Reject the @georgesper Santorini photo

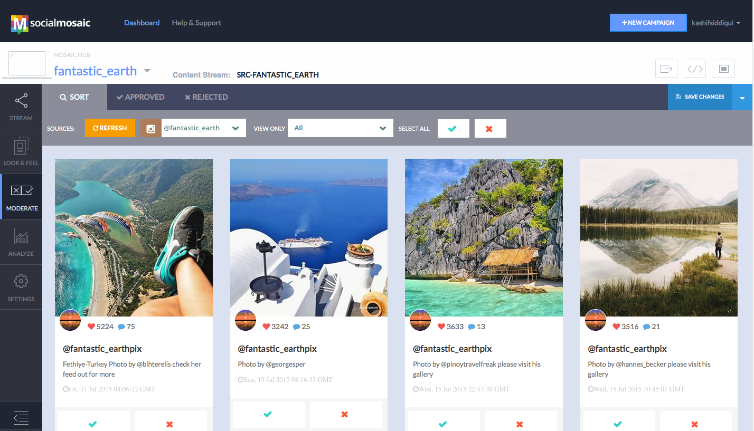pos(345,415)
